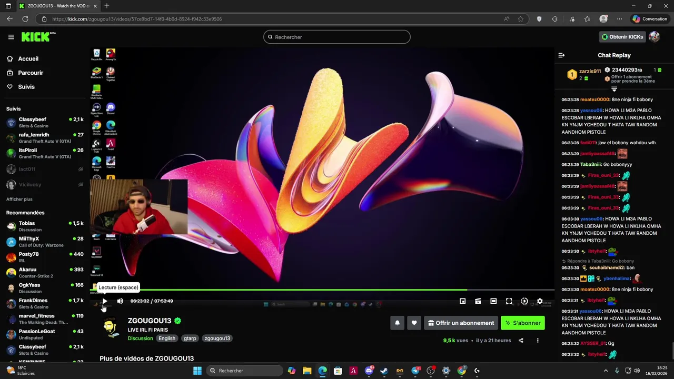Screen dimensions: 674x379
Task: Share the video using the share icon
Action: (521, 341)
